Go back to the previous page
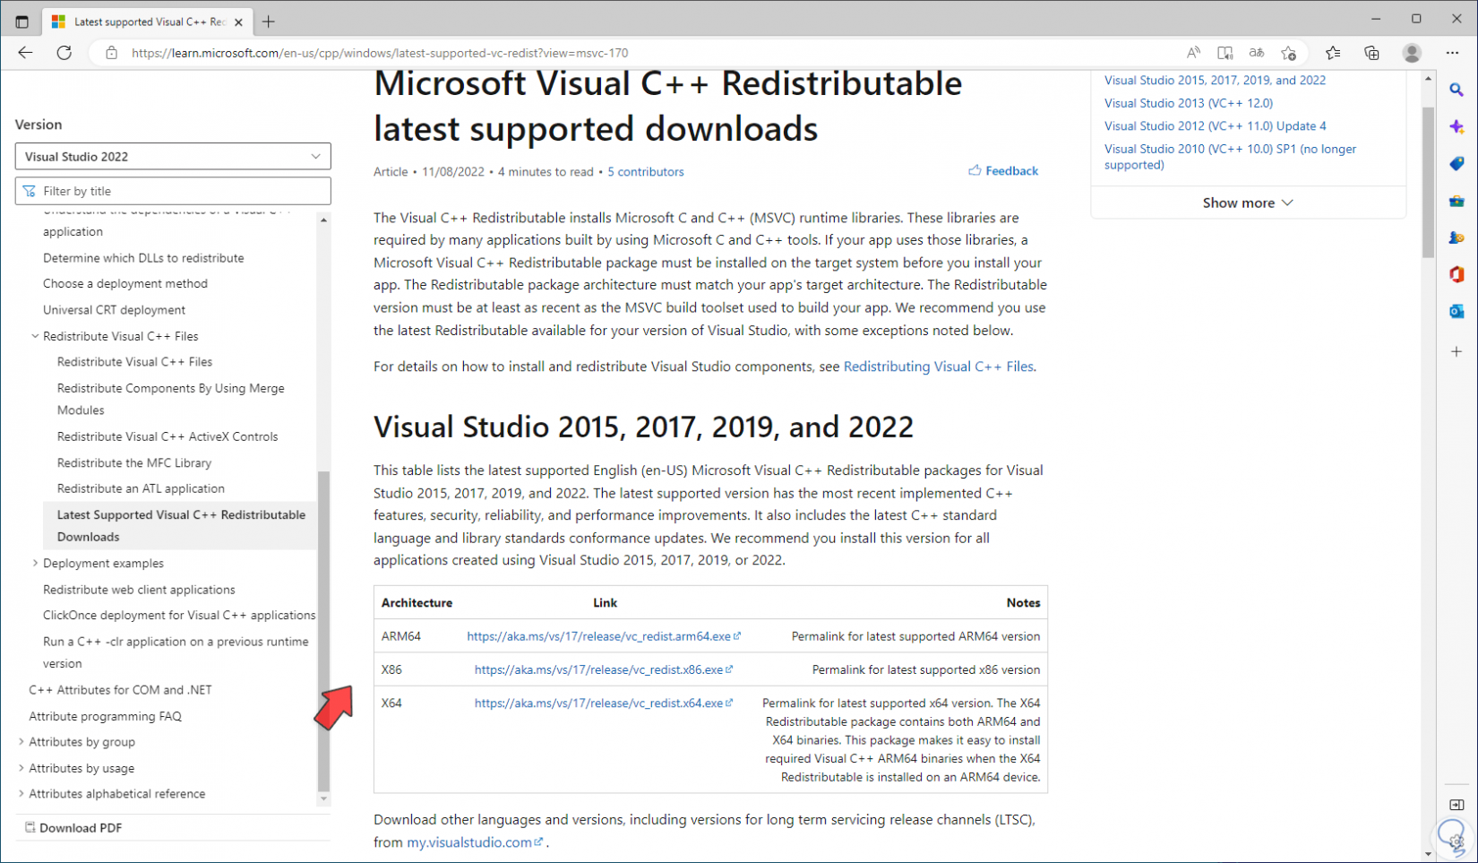The image size is (1478, 863). pyautogui.click(x=25, y=53)
